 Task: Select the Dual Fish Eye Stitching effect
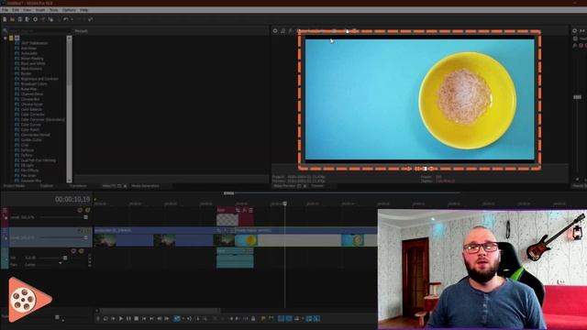(x=39, y=160)
